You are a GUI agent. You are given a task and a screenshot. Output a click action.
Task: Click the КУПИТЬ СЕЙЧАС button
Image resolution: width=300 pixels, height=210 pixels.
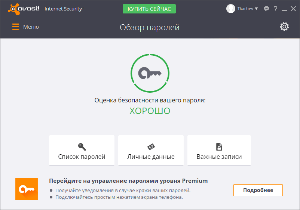click(x=149, y=9)
